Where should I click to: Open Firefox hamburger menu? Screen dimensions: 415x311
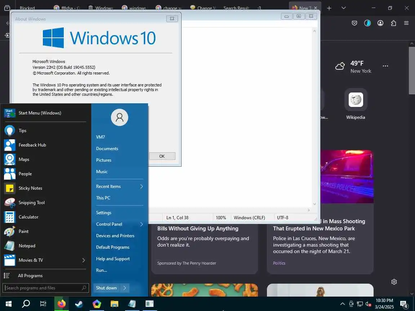(406, 23)
